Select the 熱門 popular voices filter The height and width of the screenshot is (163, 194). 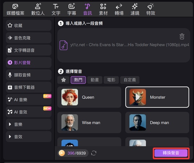click(78, 80)
